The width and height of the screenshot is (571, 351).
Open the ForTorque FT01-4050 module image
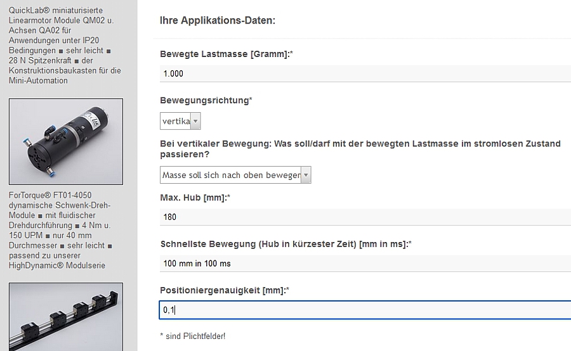point(66,141)
